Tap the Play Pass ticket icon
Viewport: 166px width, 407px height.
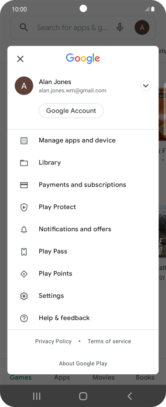click(x=24, y=252)
